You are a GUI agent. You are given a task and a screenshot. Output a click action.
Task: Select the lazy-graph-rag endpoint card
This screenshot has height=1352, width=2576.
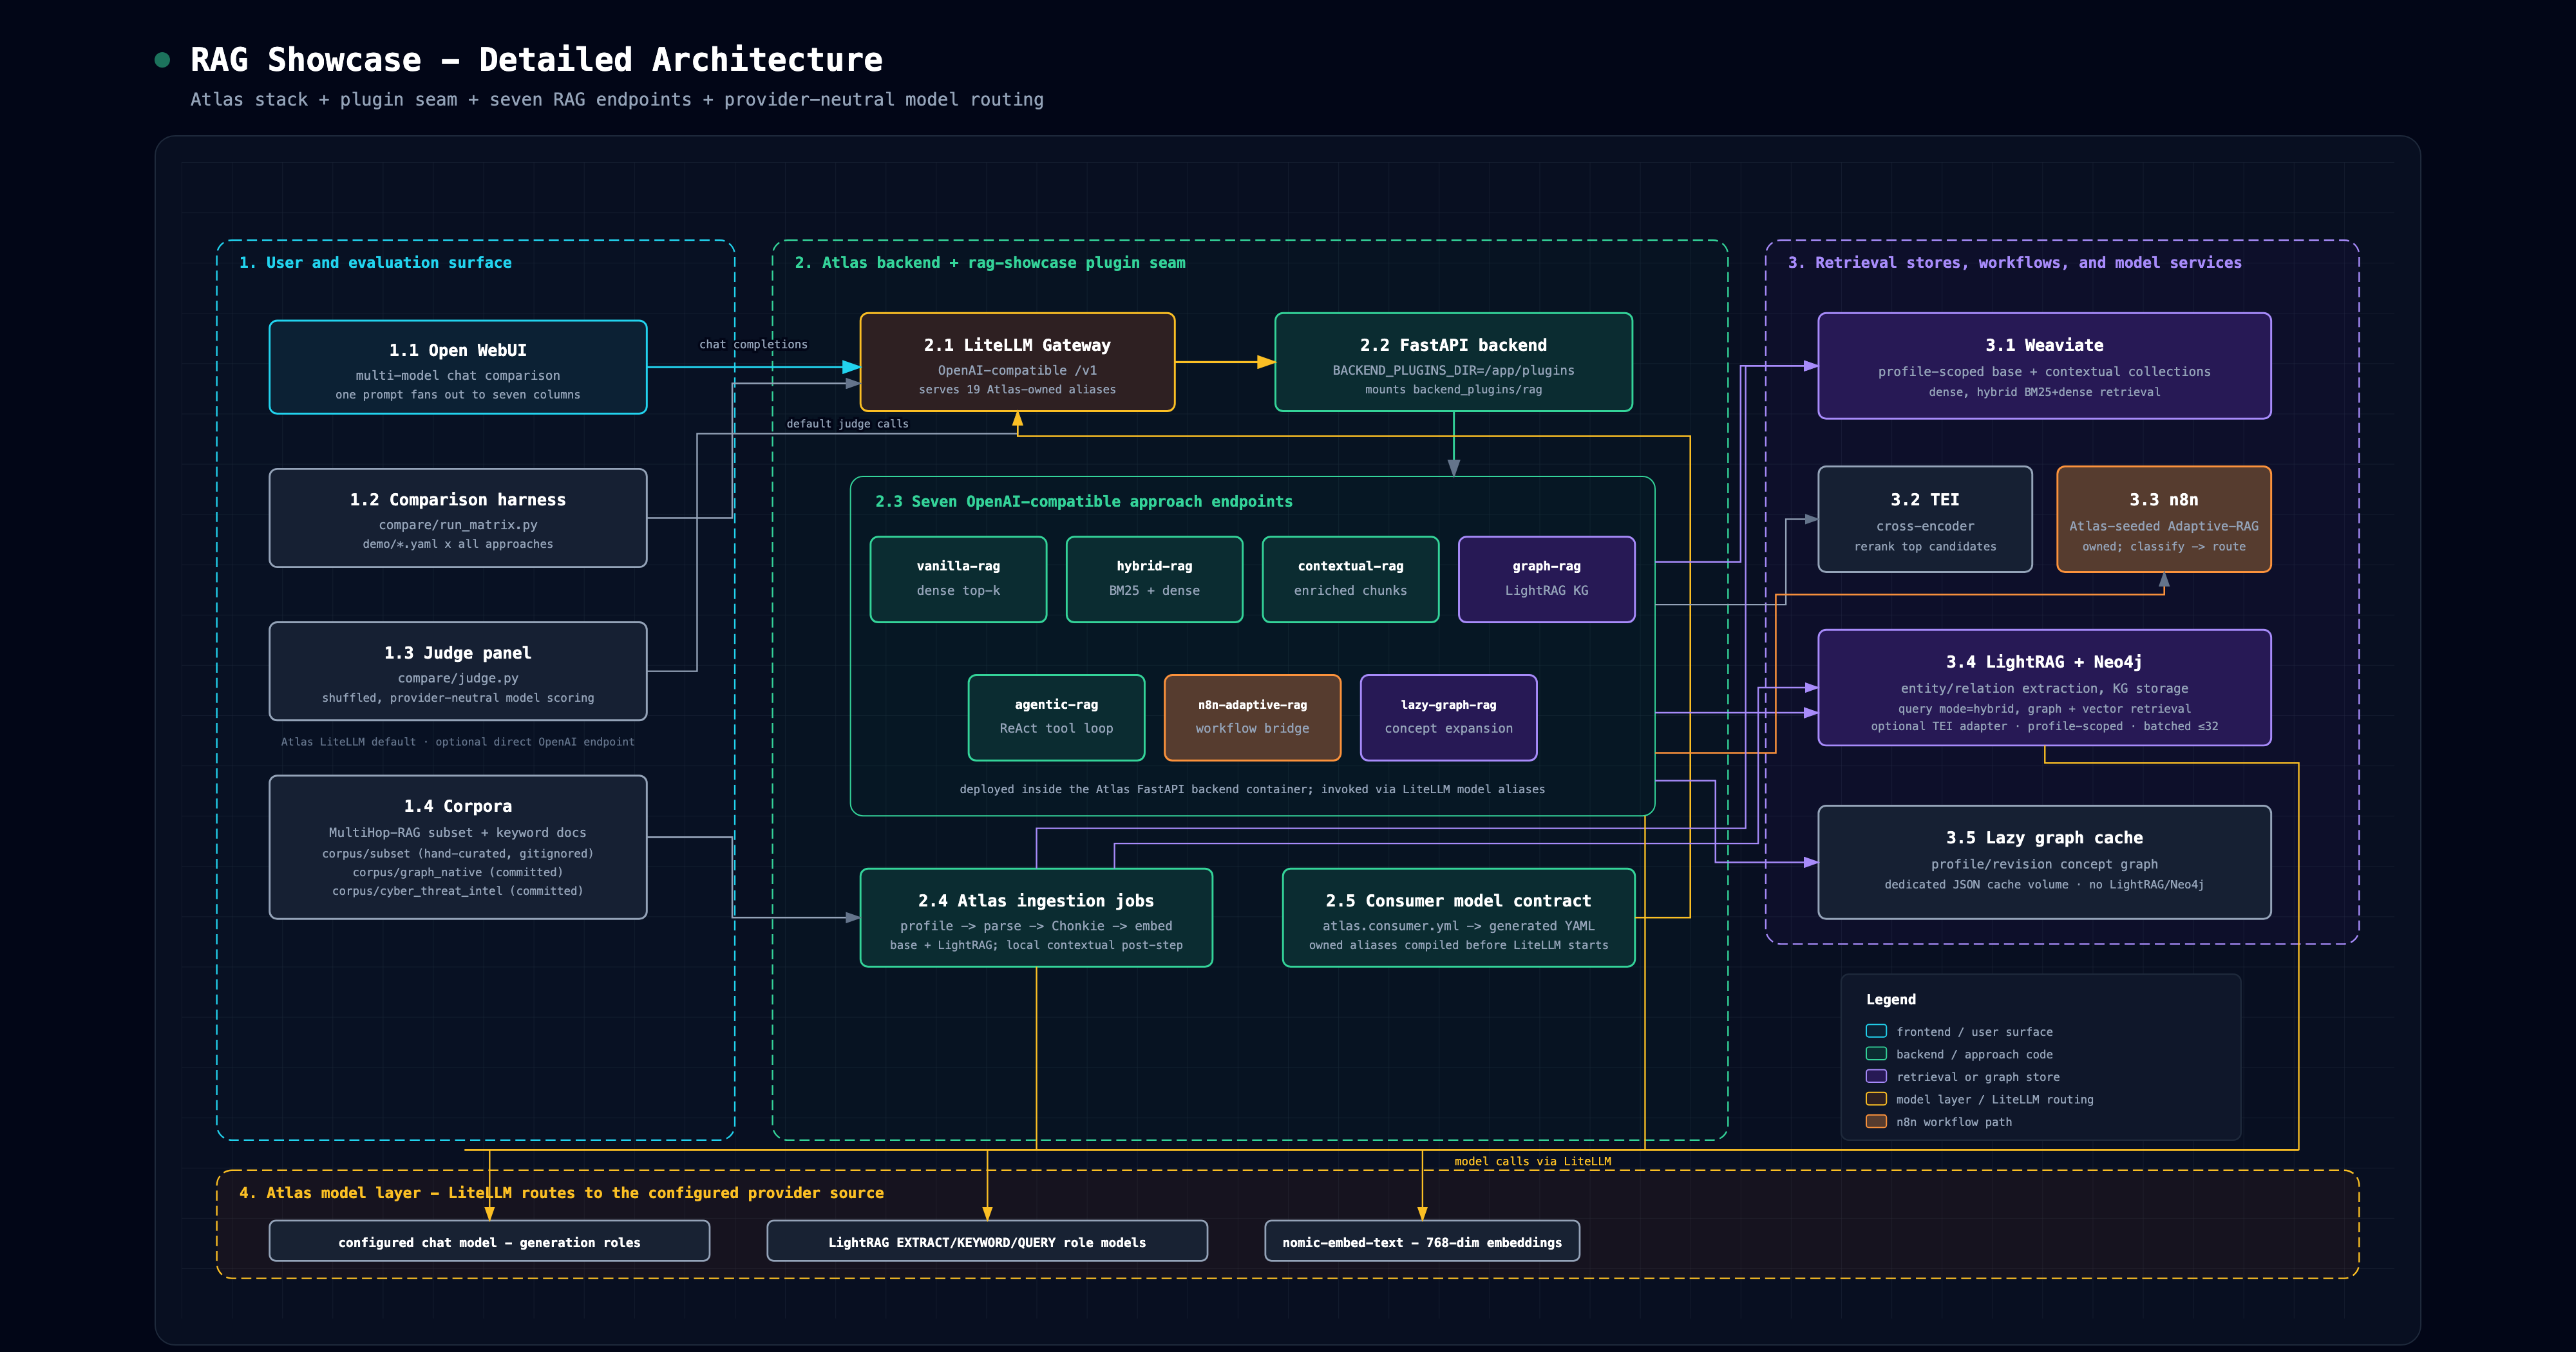pos(1448,717)
